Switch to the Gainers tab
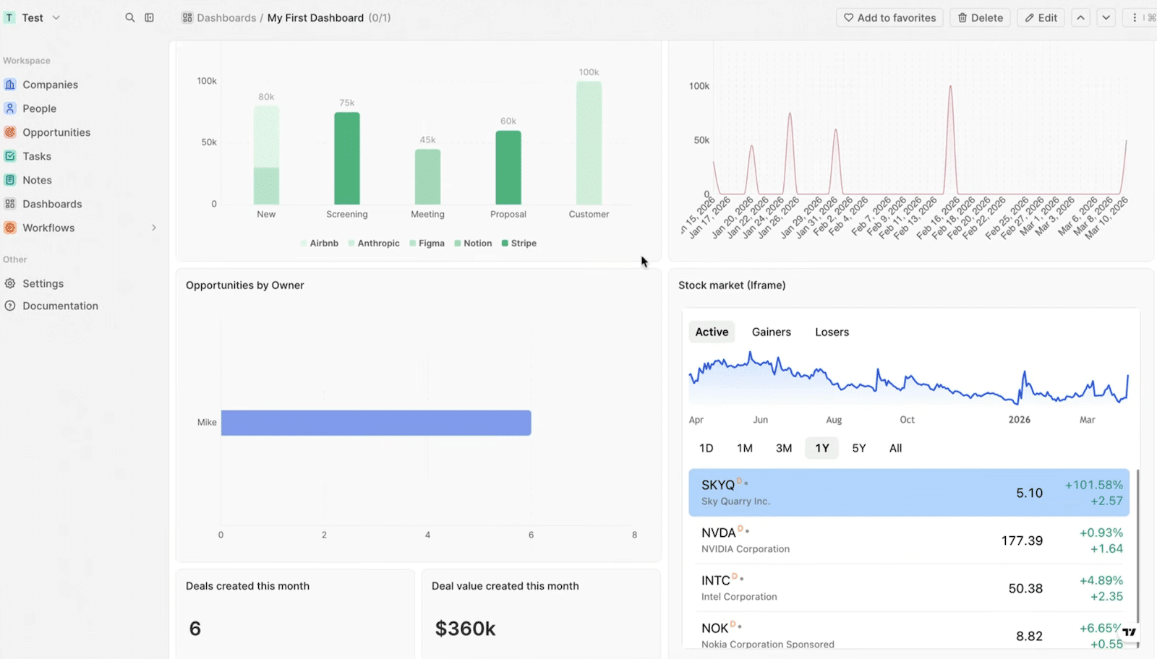 772,332
